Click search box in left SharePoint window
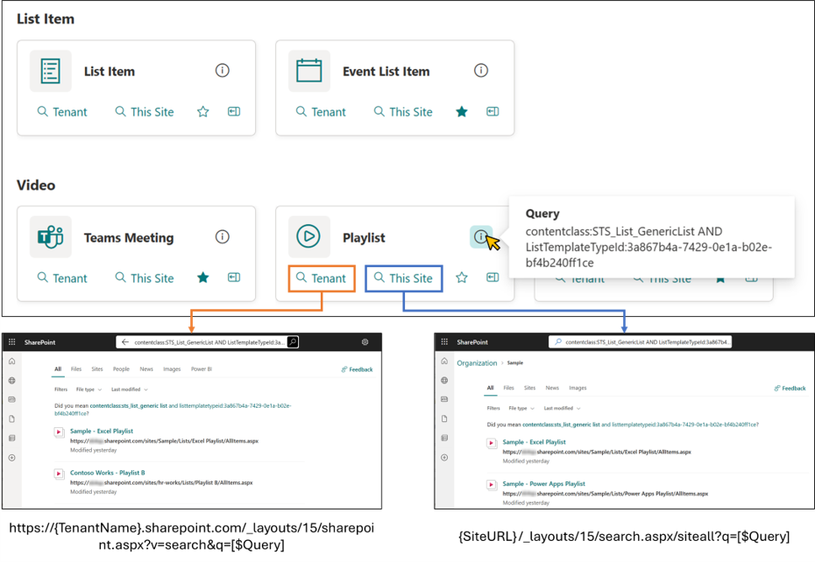 (x=208, y=341)
